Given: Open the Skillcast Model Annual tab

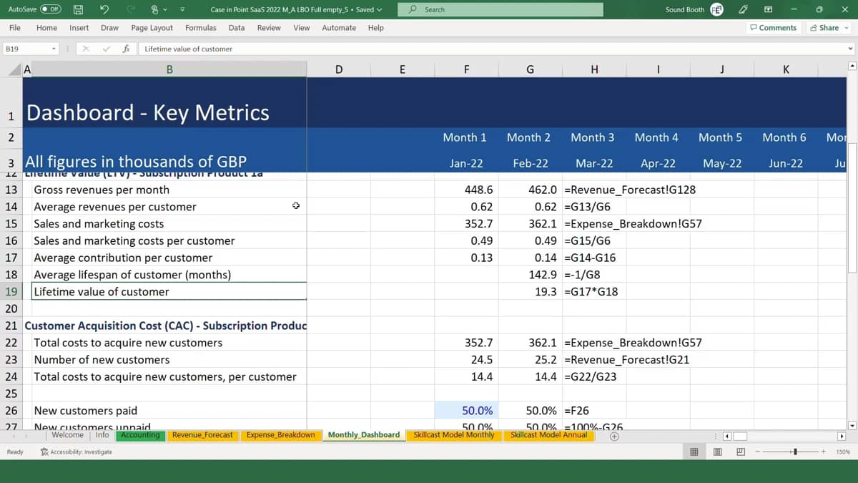Looking at the screenshot, I should pyautogui.click(x=549, y=435).
